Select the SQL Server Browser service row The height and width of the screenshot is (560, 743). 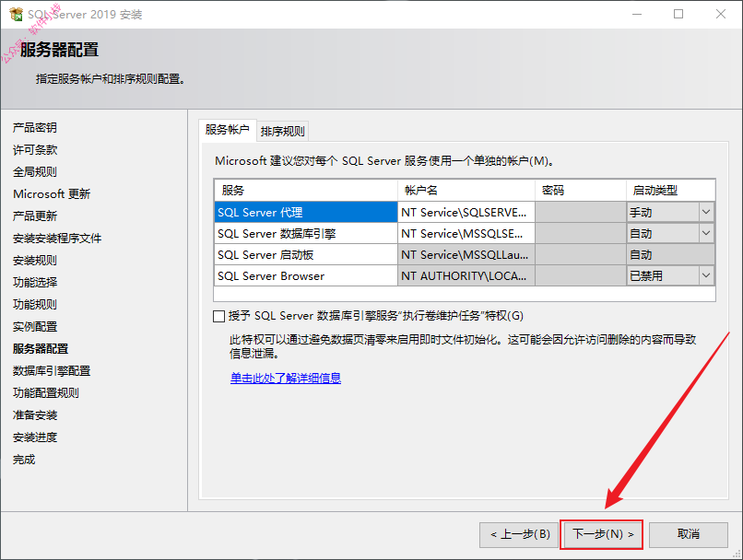pos(306,275)
